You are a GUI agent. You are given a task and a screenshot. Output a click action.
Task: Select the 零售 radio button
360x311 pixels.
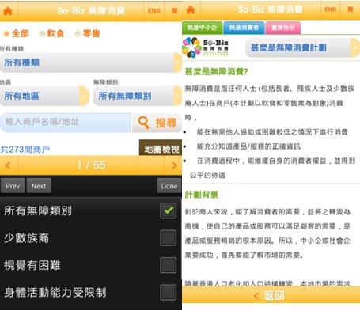click(78, 34)
